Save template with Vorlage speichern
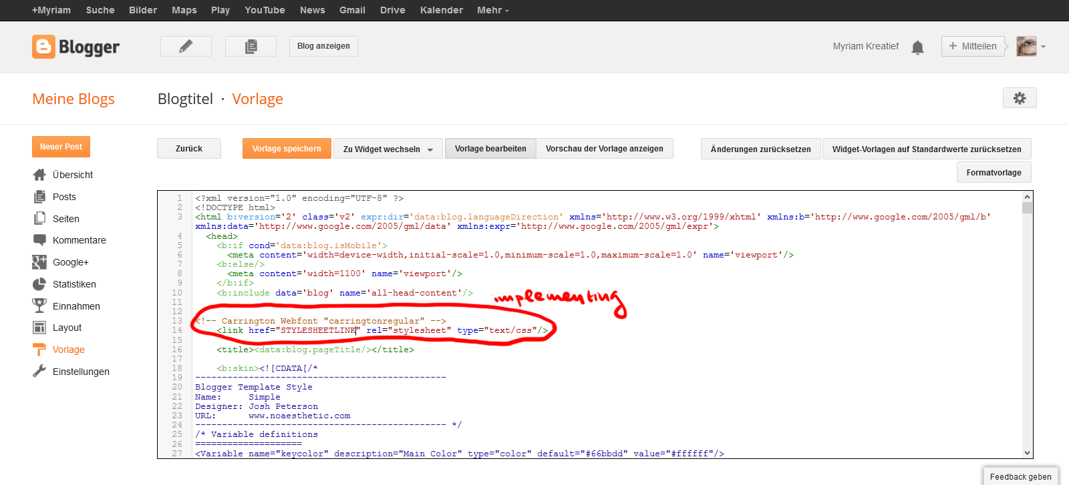This screenshot has width=1069, height=485. (x=287, y=149)
